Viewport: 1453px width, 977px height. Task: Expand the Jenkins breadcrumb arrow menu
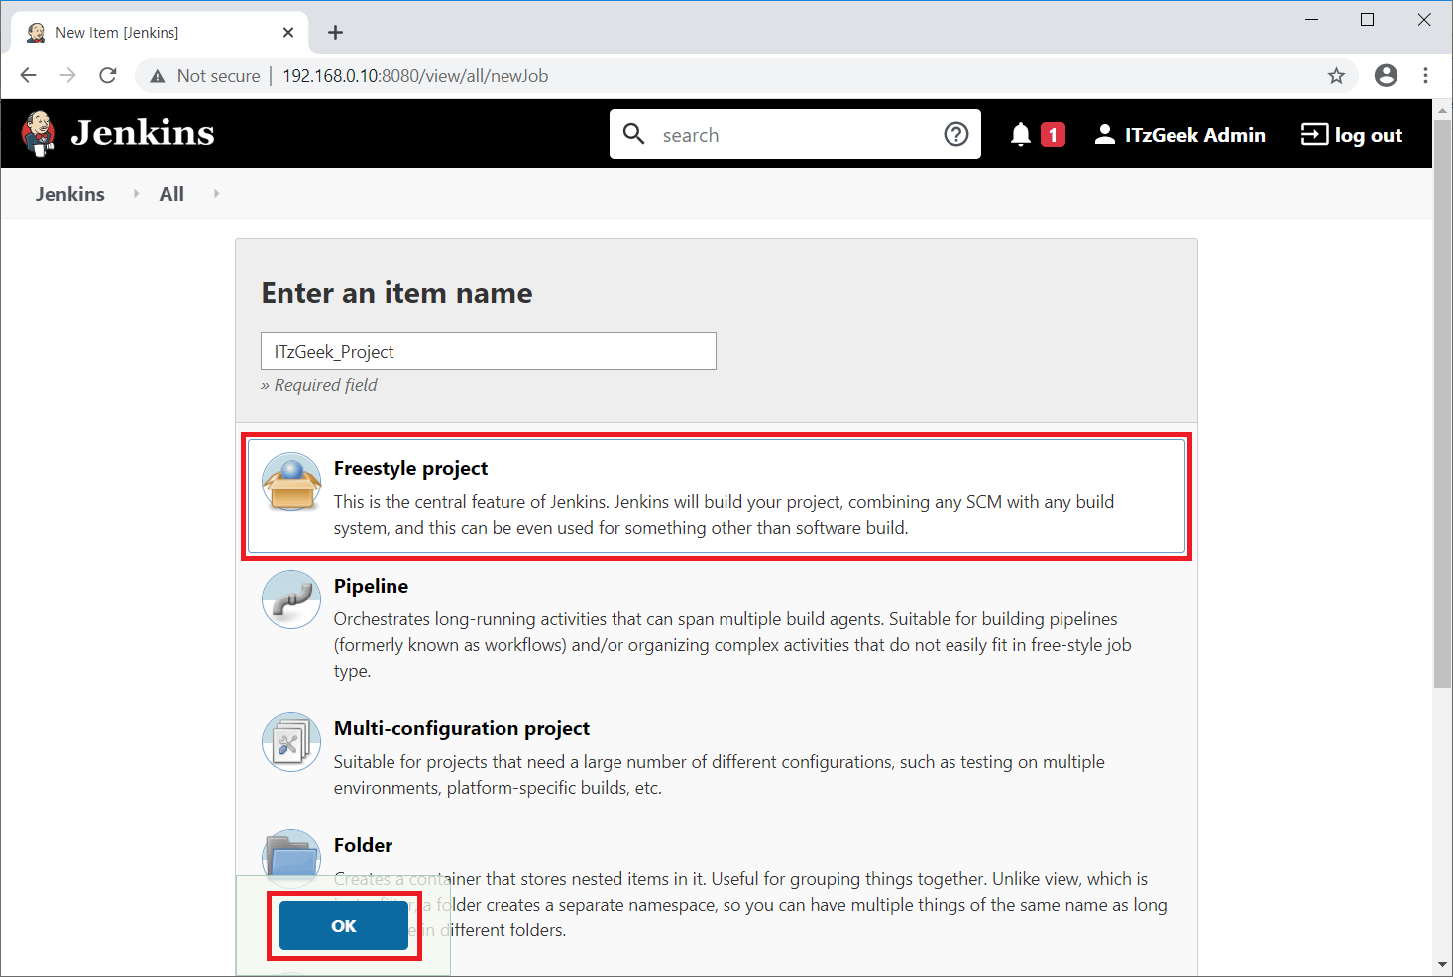pos(137,194)
